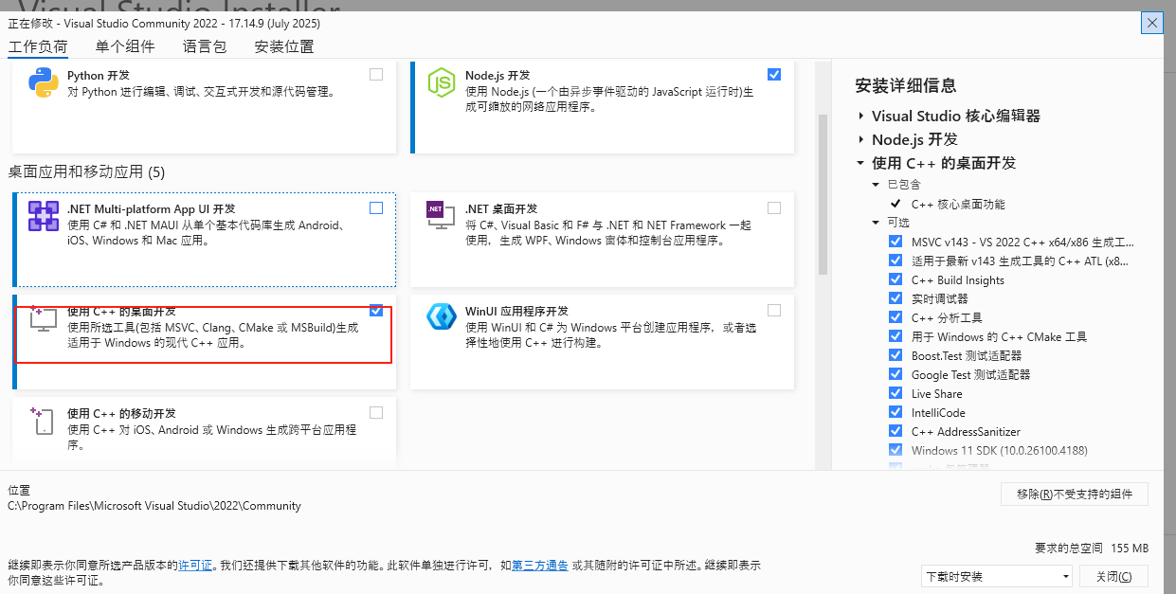Uncheck Google Test 测试适配器 component
1176x594 pixels.
pos(896,374)
